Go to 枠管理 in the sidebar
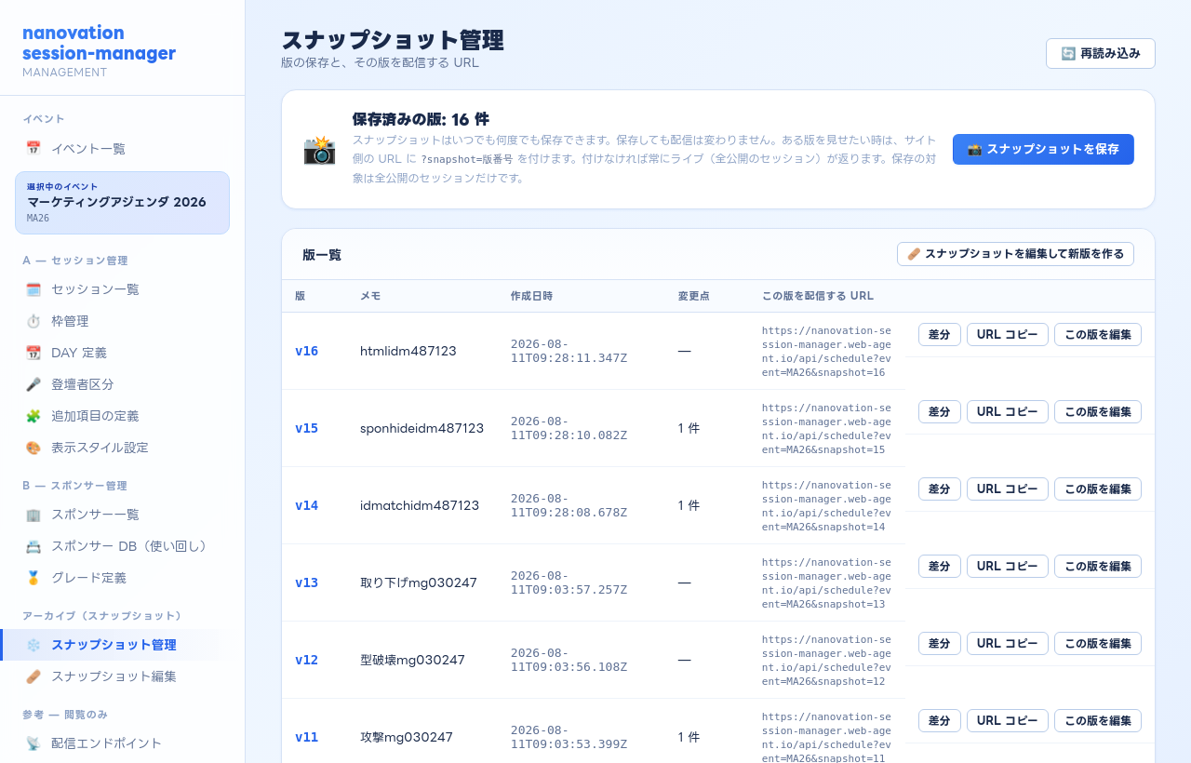This screenshot has width=1191, height=763. click(x=123, y=321)
